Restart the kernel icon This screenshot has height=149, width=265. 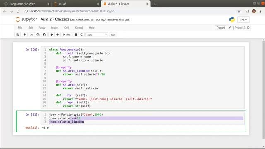tap(82, 34)
